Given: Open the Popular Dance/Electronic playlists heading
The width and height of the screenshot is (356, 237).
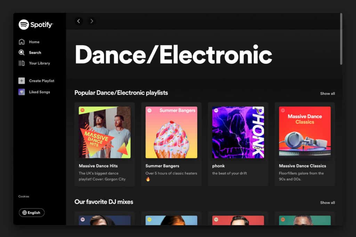Looking at the screenshot, I should click(x=121, y=93).
